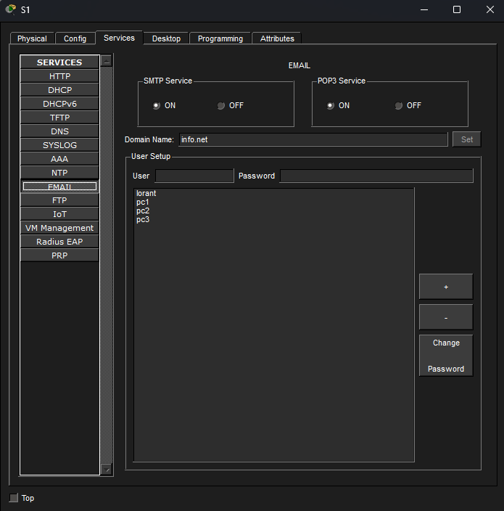This screenshot has height=511, width=504.
Task: Maximize the S1 window
Action: click(457, 9)
